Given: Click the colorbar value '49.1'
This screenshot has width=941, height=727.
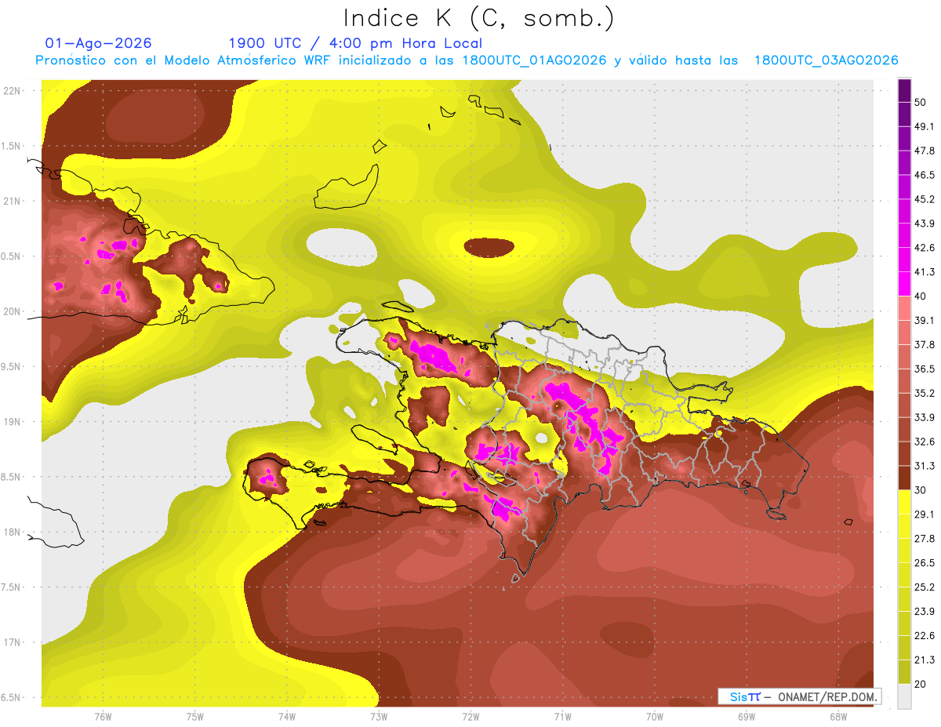Looking at the screenshot, I should tap(925, 126).
